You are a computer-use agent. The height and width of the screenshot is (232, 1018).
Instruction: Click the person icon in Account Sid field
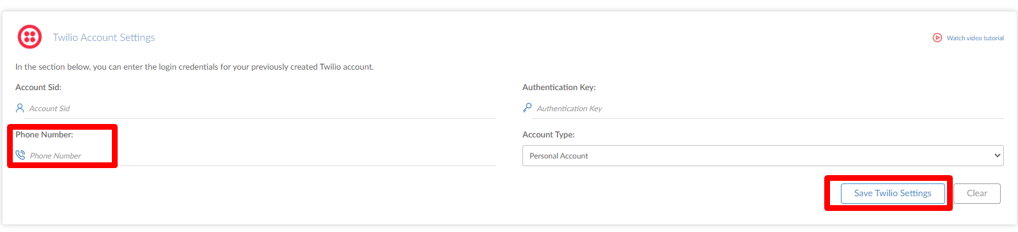(20, 108)
